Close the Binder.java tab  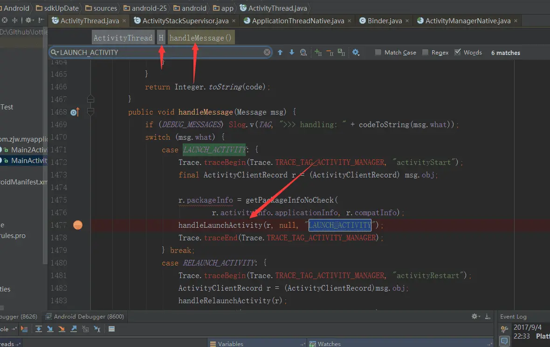407,21
